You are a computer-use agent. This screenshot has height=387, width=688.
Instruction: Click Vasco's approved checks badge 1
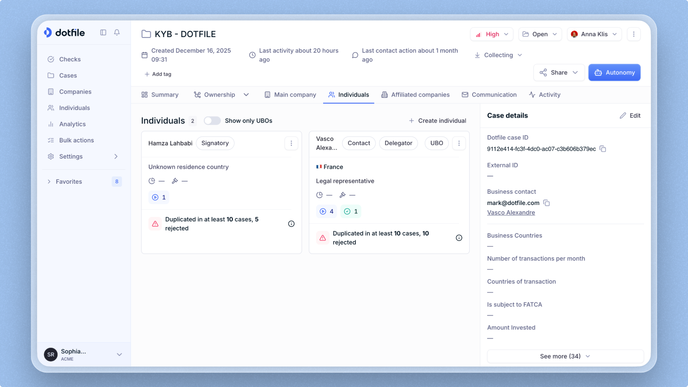351,211
